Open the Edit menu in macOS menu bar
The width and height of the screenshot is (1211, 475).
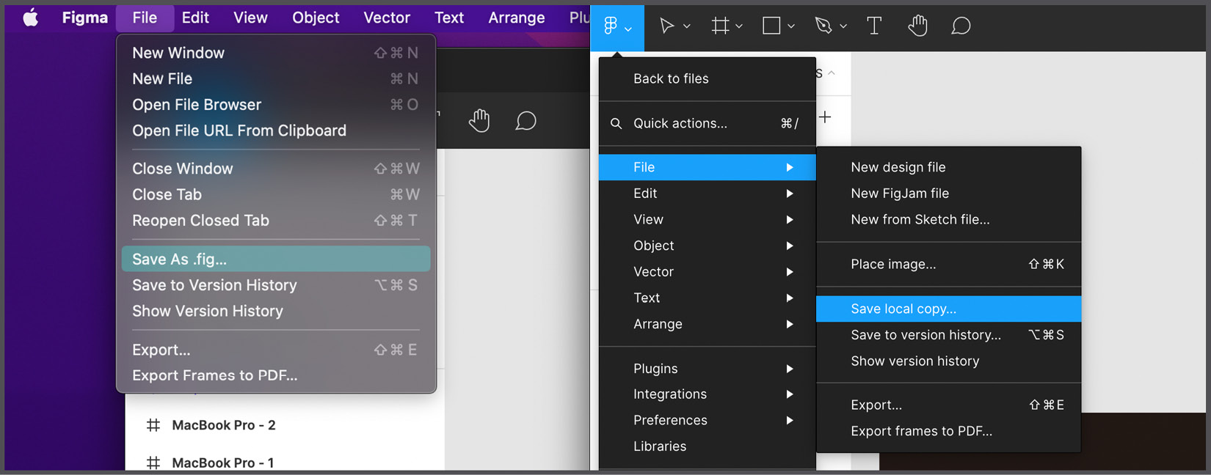[195, 18]
